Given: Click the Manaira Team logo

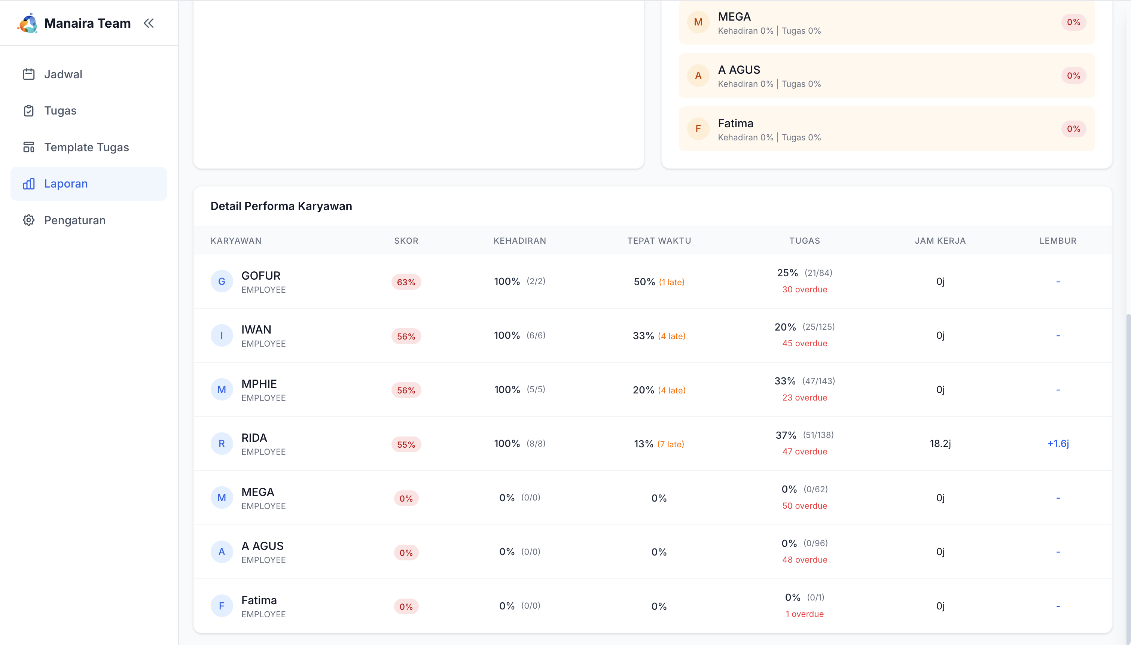Looking at the screenshot, I should (x=28, y=23).
